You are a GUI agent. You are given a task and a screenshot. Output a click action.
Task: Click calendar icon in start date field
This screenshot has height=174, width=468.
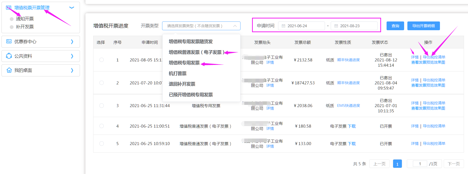click(x=283, y=26)
